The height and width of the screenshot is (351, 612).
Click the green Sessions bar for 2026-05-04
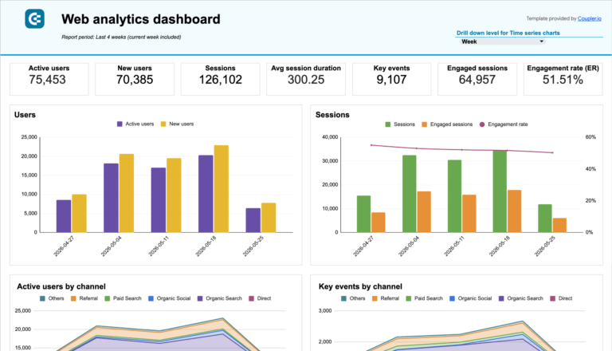(x=410, y=194)
